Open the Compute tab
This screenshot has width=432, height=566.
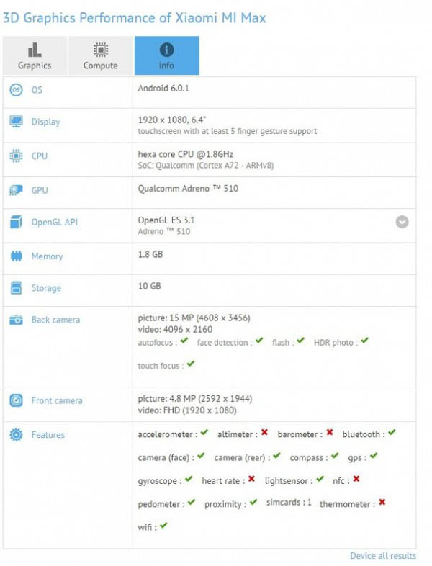(101, 56)
